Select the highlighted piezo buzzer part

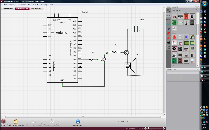[174, 49]
